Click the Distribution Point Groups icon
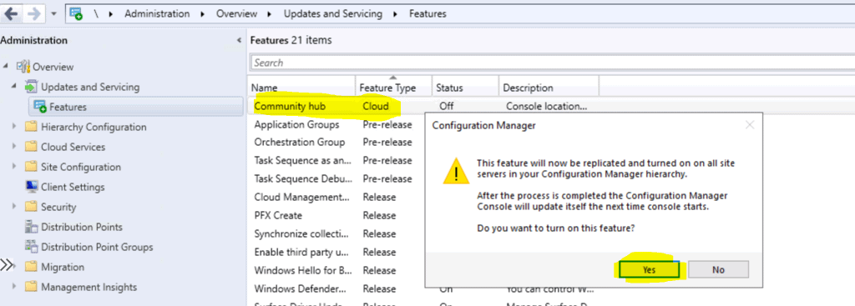Viewport: 855px width, 306px height. point(32,247)
